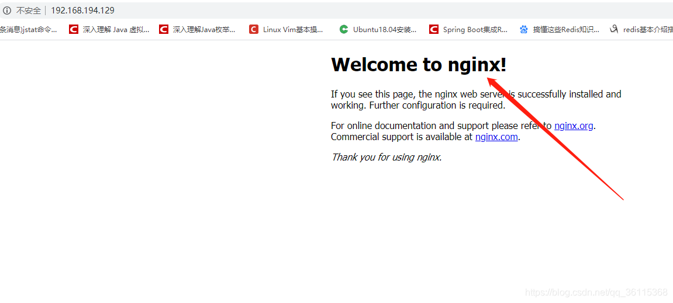Screen dimensions: 673x303
Task: Open the 搞懂这些Redis知识 bookmark
Action: click(x=560, y=29)
